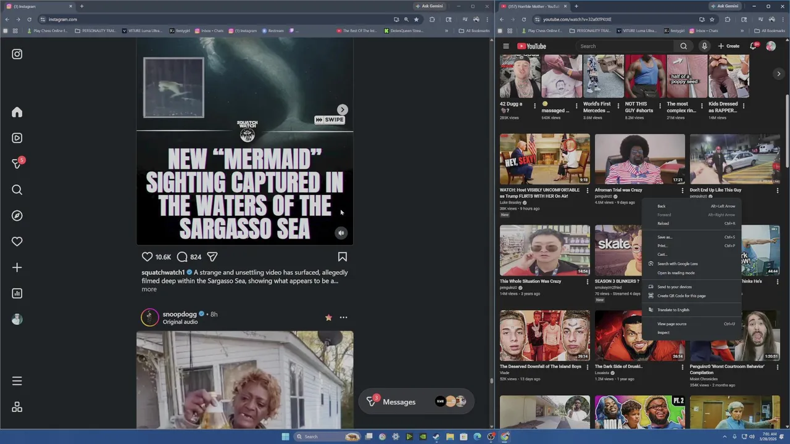Share the squatchwatch1 mermaid post

coord(212,257)
